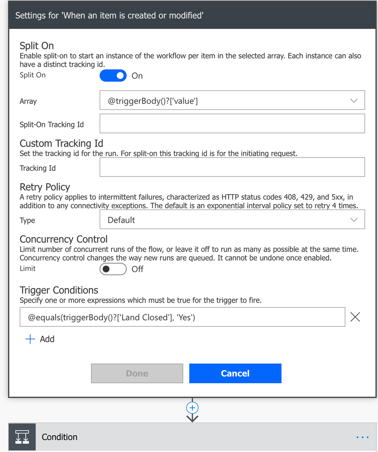Click the disabled Done button
The image size is (378, 452).
click(x=137, y=373)
